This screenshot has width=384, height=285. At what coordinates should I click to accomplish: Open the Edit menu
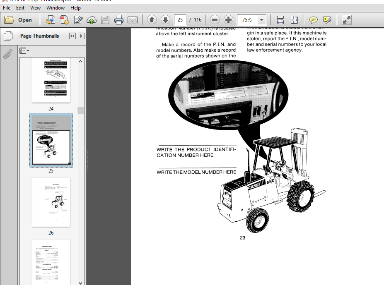(x=20, y=8)
